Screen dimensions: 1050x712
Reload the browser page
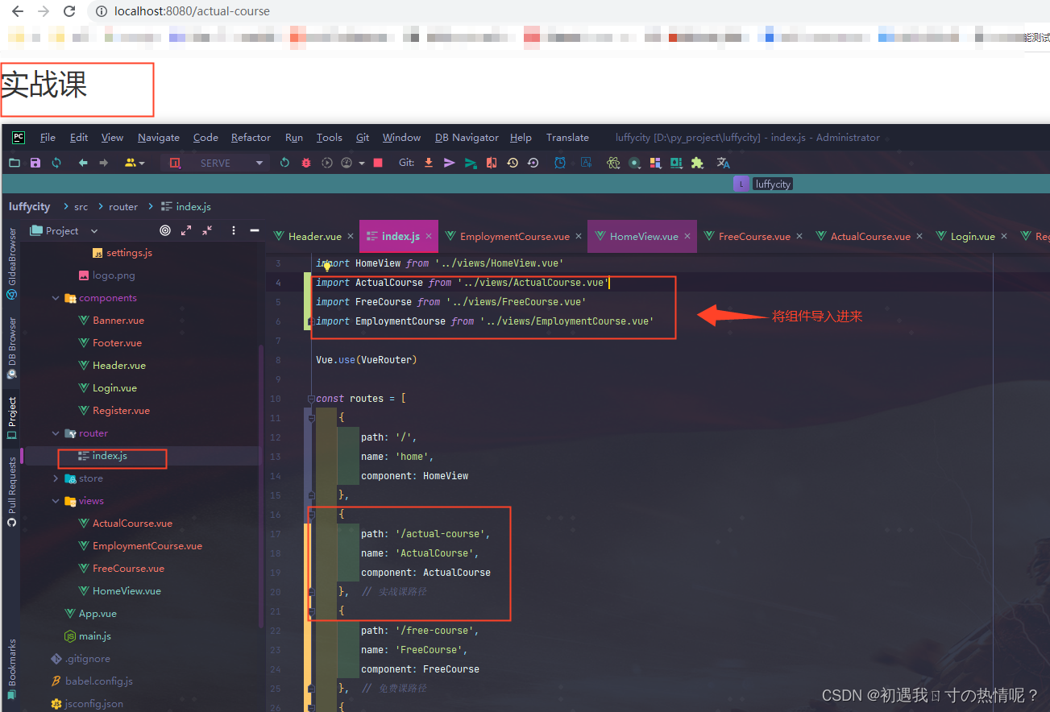pos(69,11)
